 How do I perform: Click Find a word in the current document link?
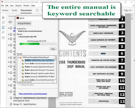[33, 94]
